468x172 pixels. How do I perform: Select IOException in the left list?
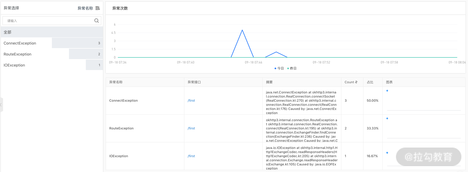click(14, 65)
